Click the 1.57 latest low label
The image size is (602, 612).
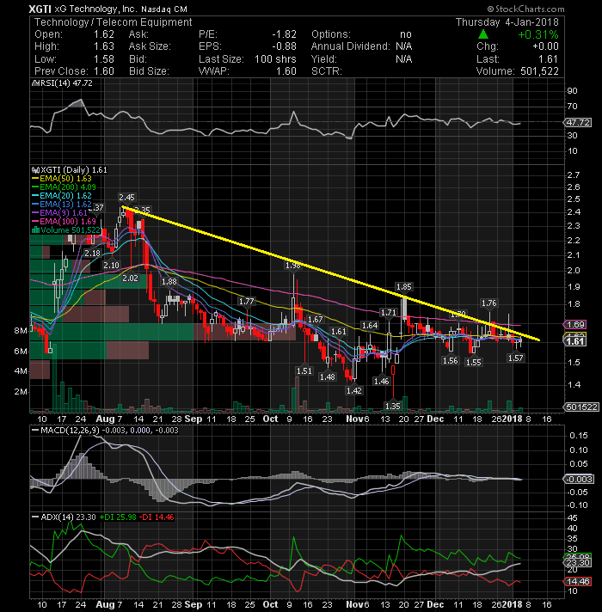pyautogui.click(x=516, y=358)
